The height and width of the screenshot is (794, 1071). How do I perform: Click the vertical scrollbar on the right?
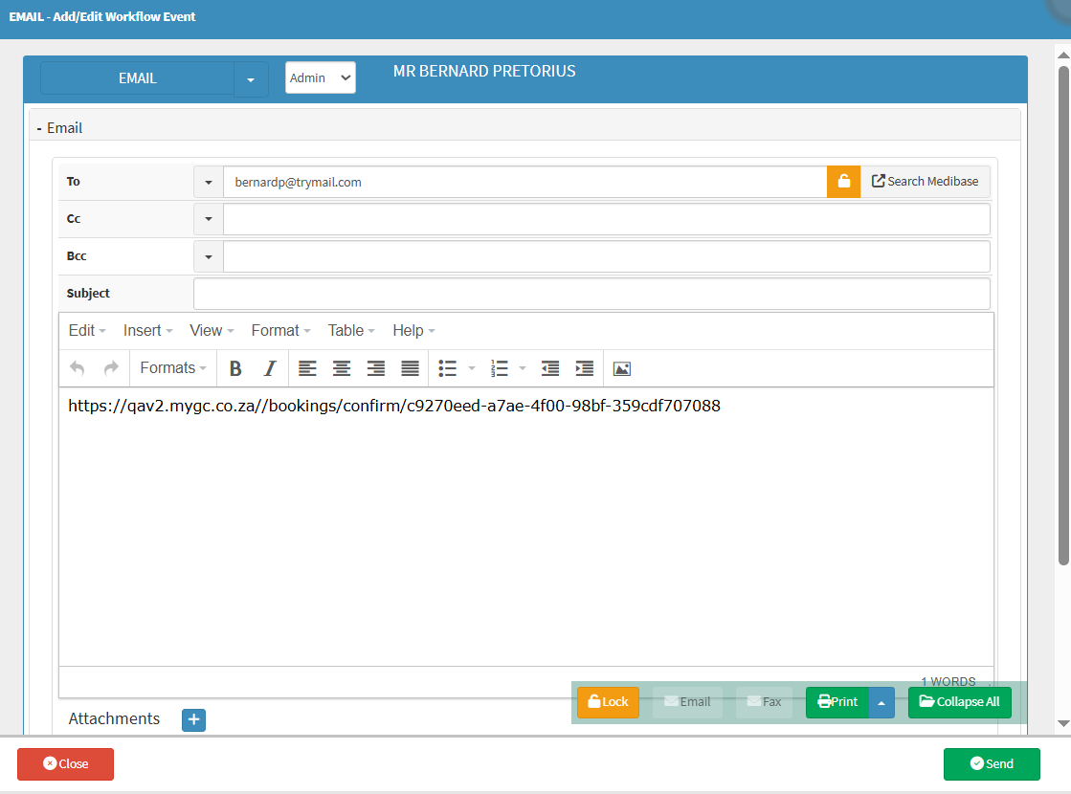coord(1062,316)
